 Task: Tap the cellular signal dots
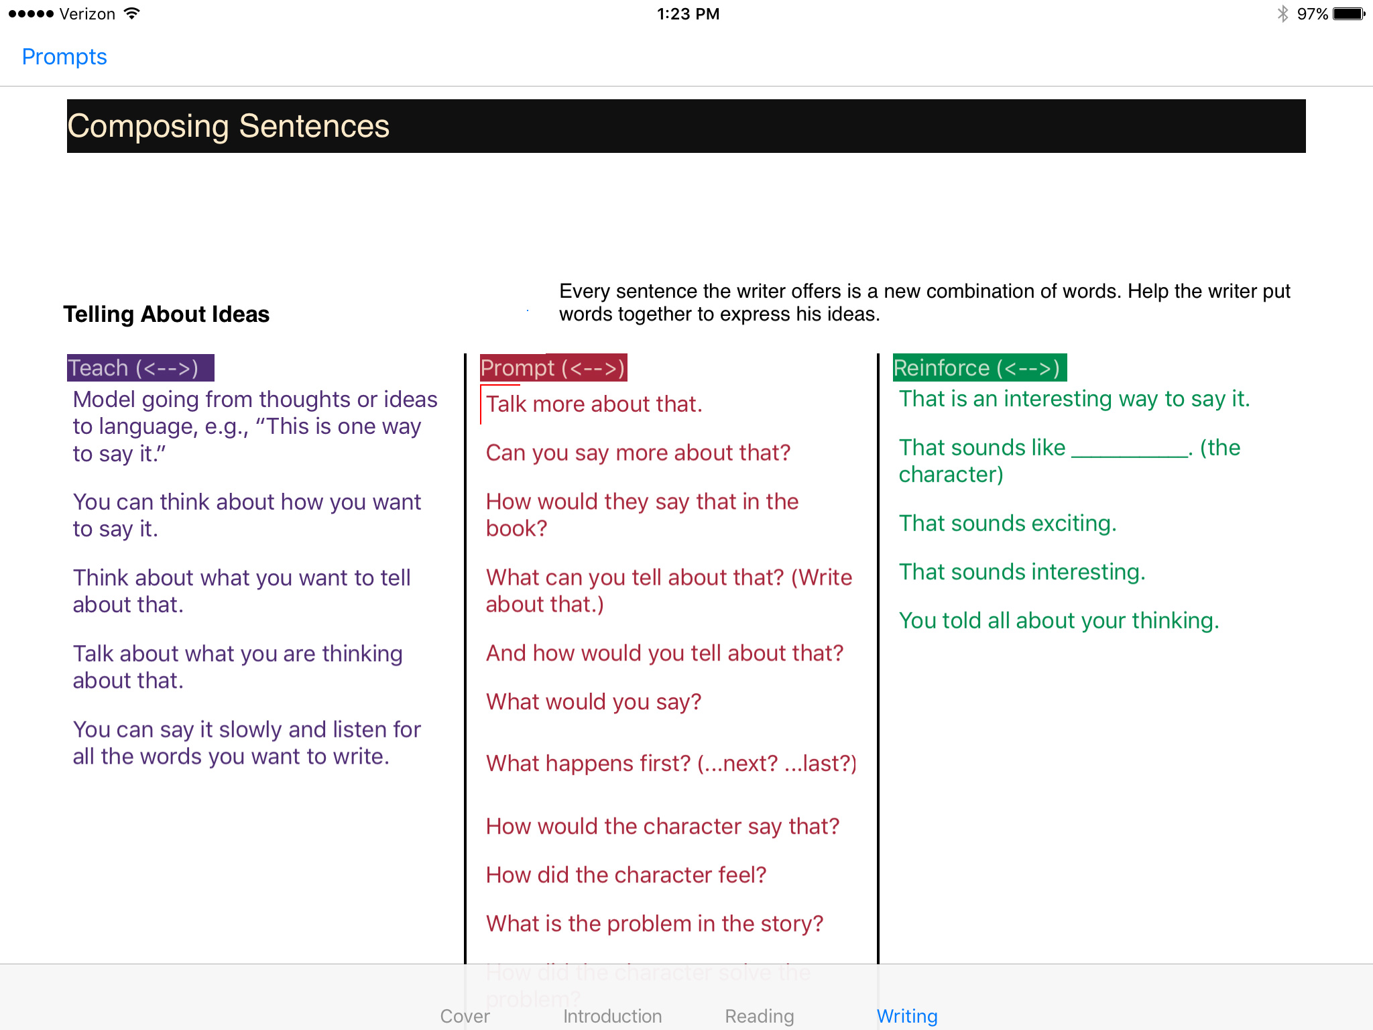pos(31,14)
